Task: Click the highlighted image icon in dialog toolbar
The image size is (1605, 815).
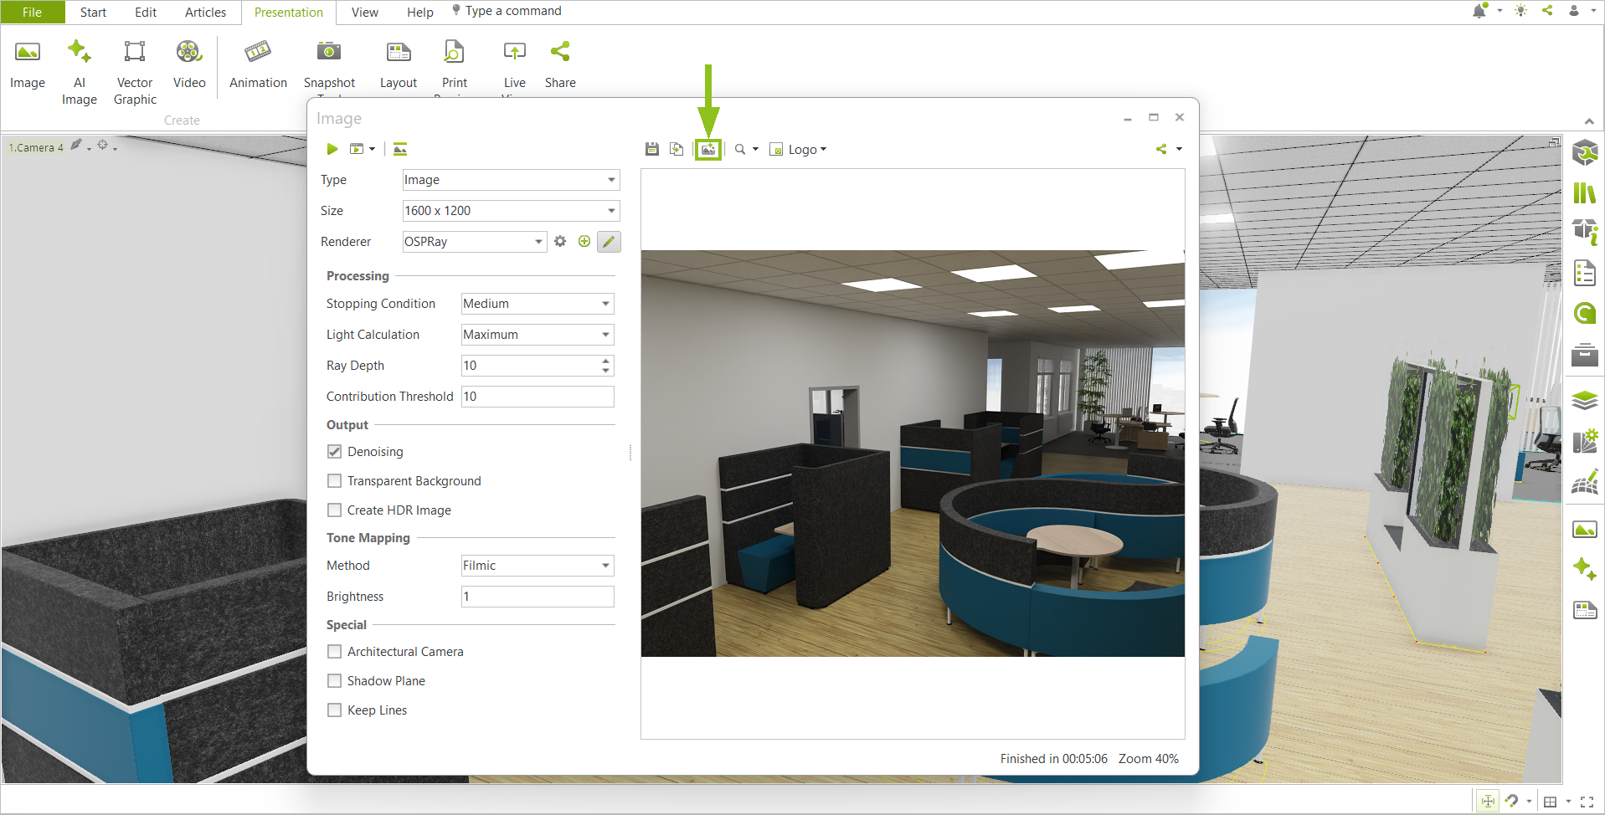Action: coord(708,149)
